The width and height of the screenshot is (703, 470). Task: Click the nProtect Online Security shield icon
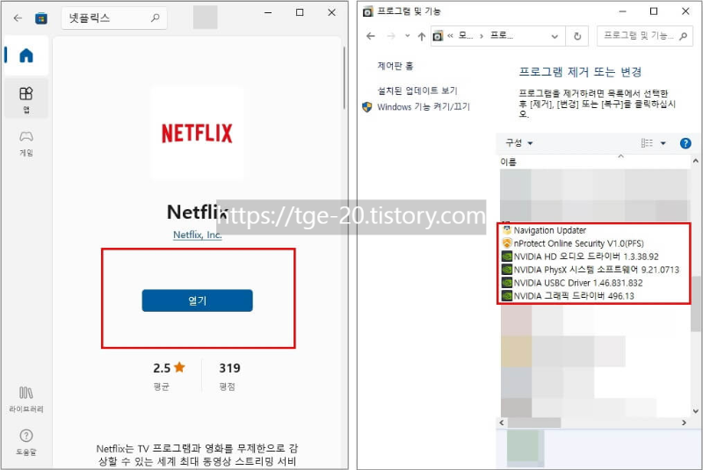coord(507,243)
